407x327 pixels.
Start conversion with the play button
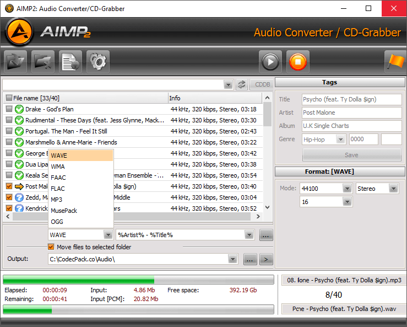click(270, 62)
